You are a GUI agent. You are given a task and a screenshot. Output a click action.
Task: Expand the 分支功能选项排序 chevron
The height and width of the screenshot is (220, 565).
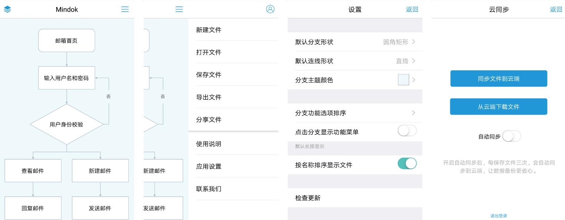(x=413, y=113)
